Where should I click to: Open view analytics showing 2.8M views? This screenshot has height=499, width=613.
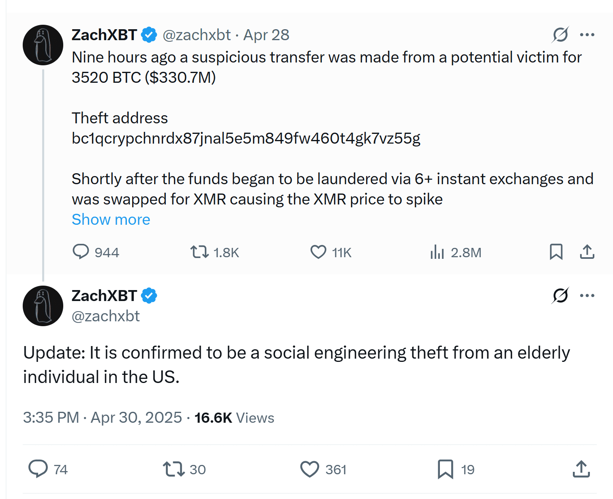coord(437,252)
